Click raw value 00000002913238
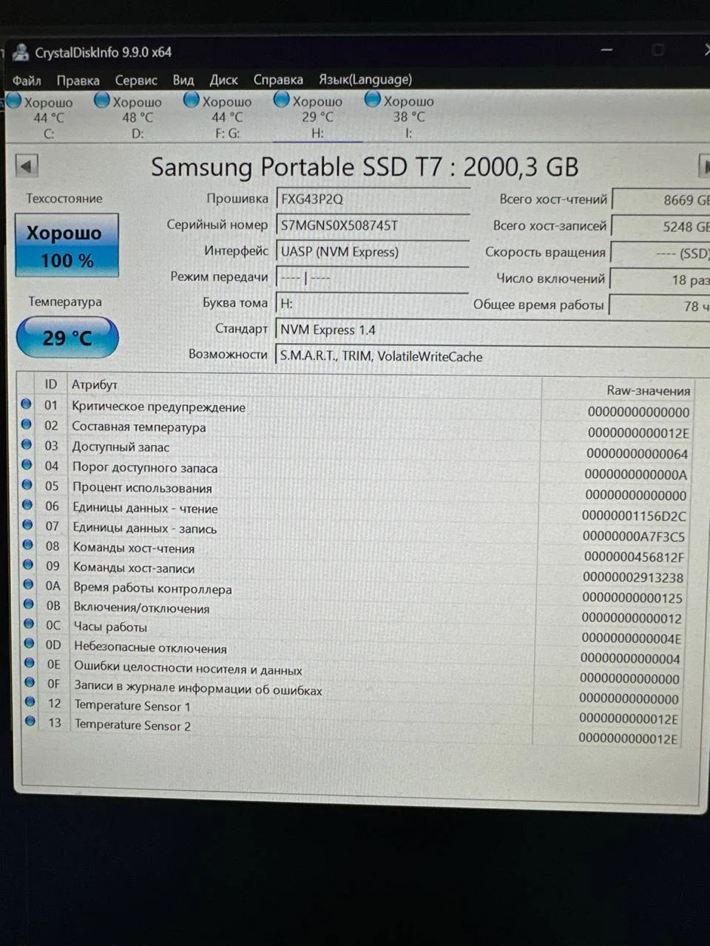710x946 pixels. 633,577
